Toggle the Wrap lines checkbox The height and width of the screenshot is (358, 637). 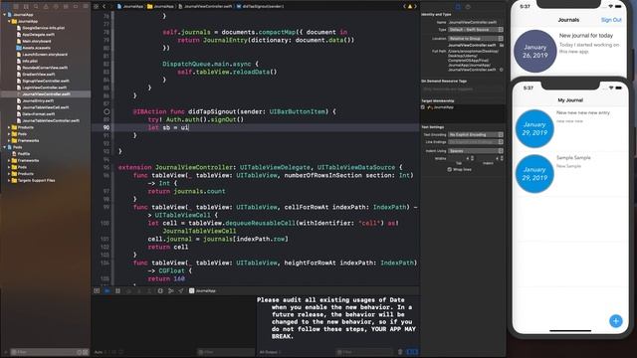point(449,169)
